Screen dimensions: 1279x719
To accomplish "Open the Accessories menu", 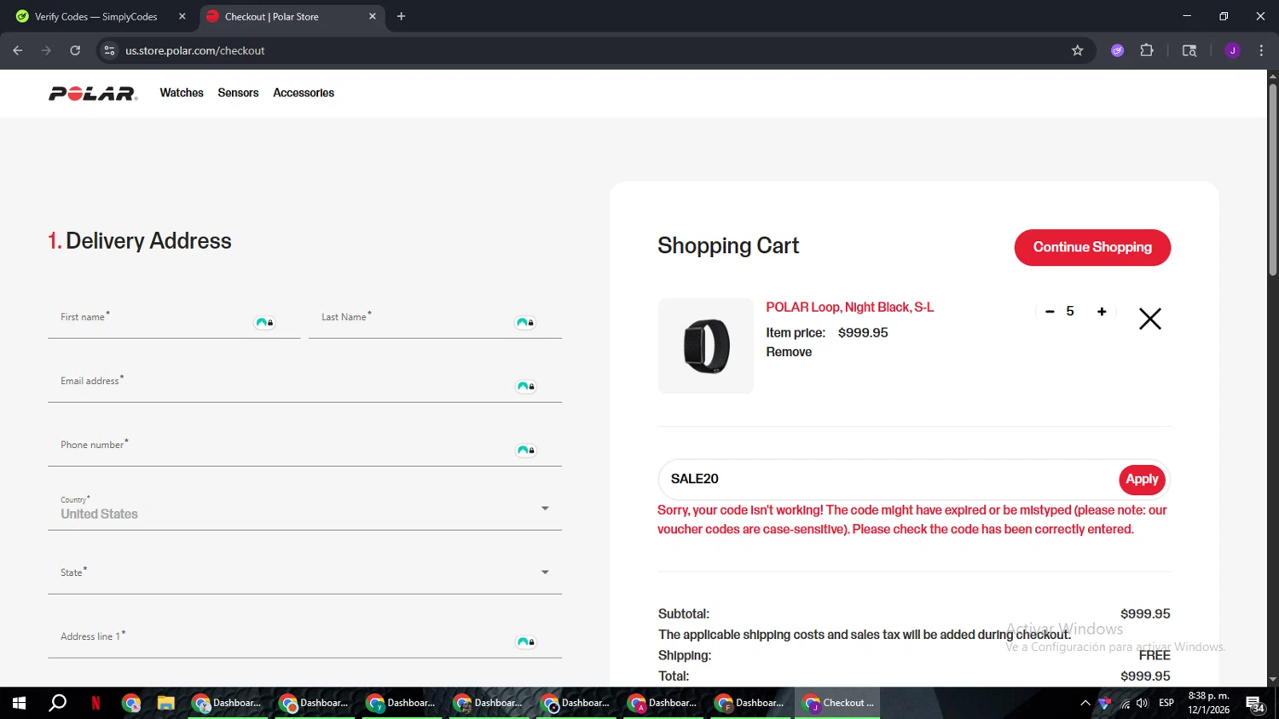I will point(304,93).
